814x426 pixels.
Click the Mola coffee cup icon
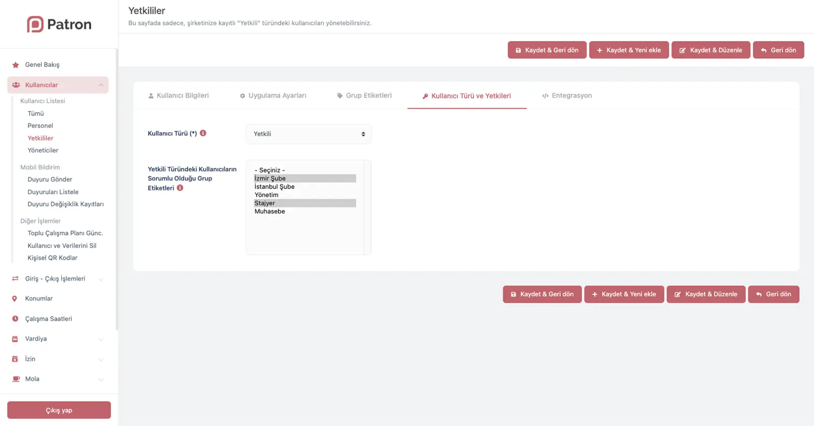coord(16,379)
